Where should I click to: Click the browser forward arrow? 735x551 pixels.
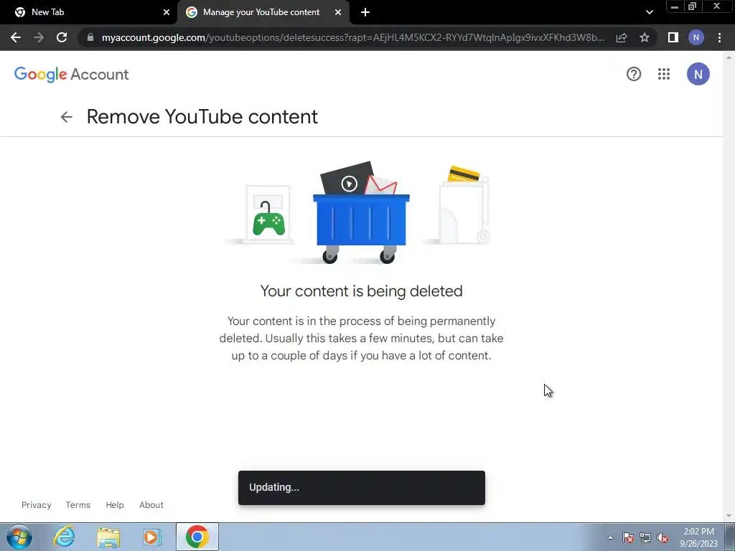39,37
